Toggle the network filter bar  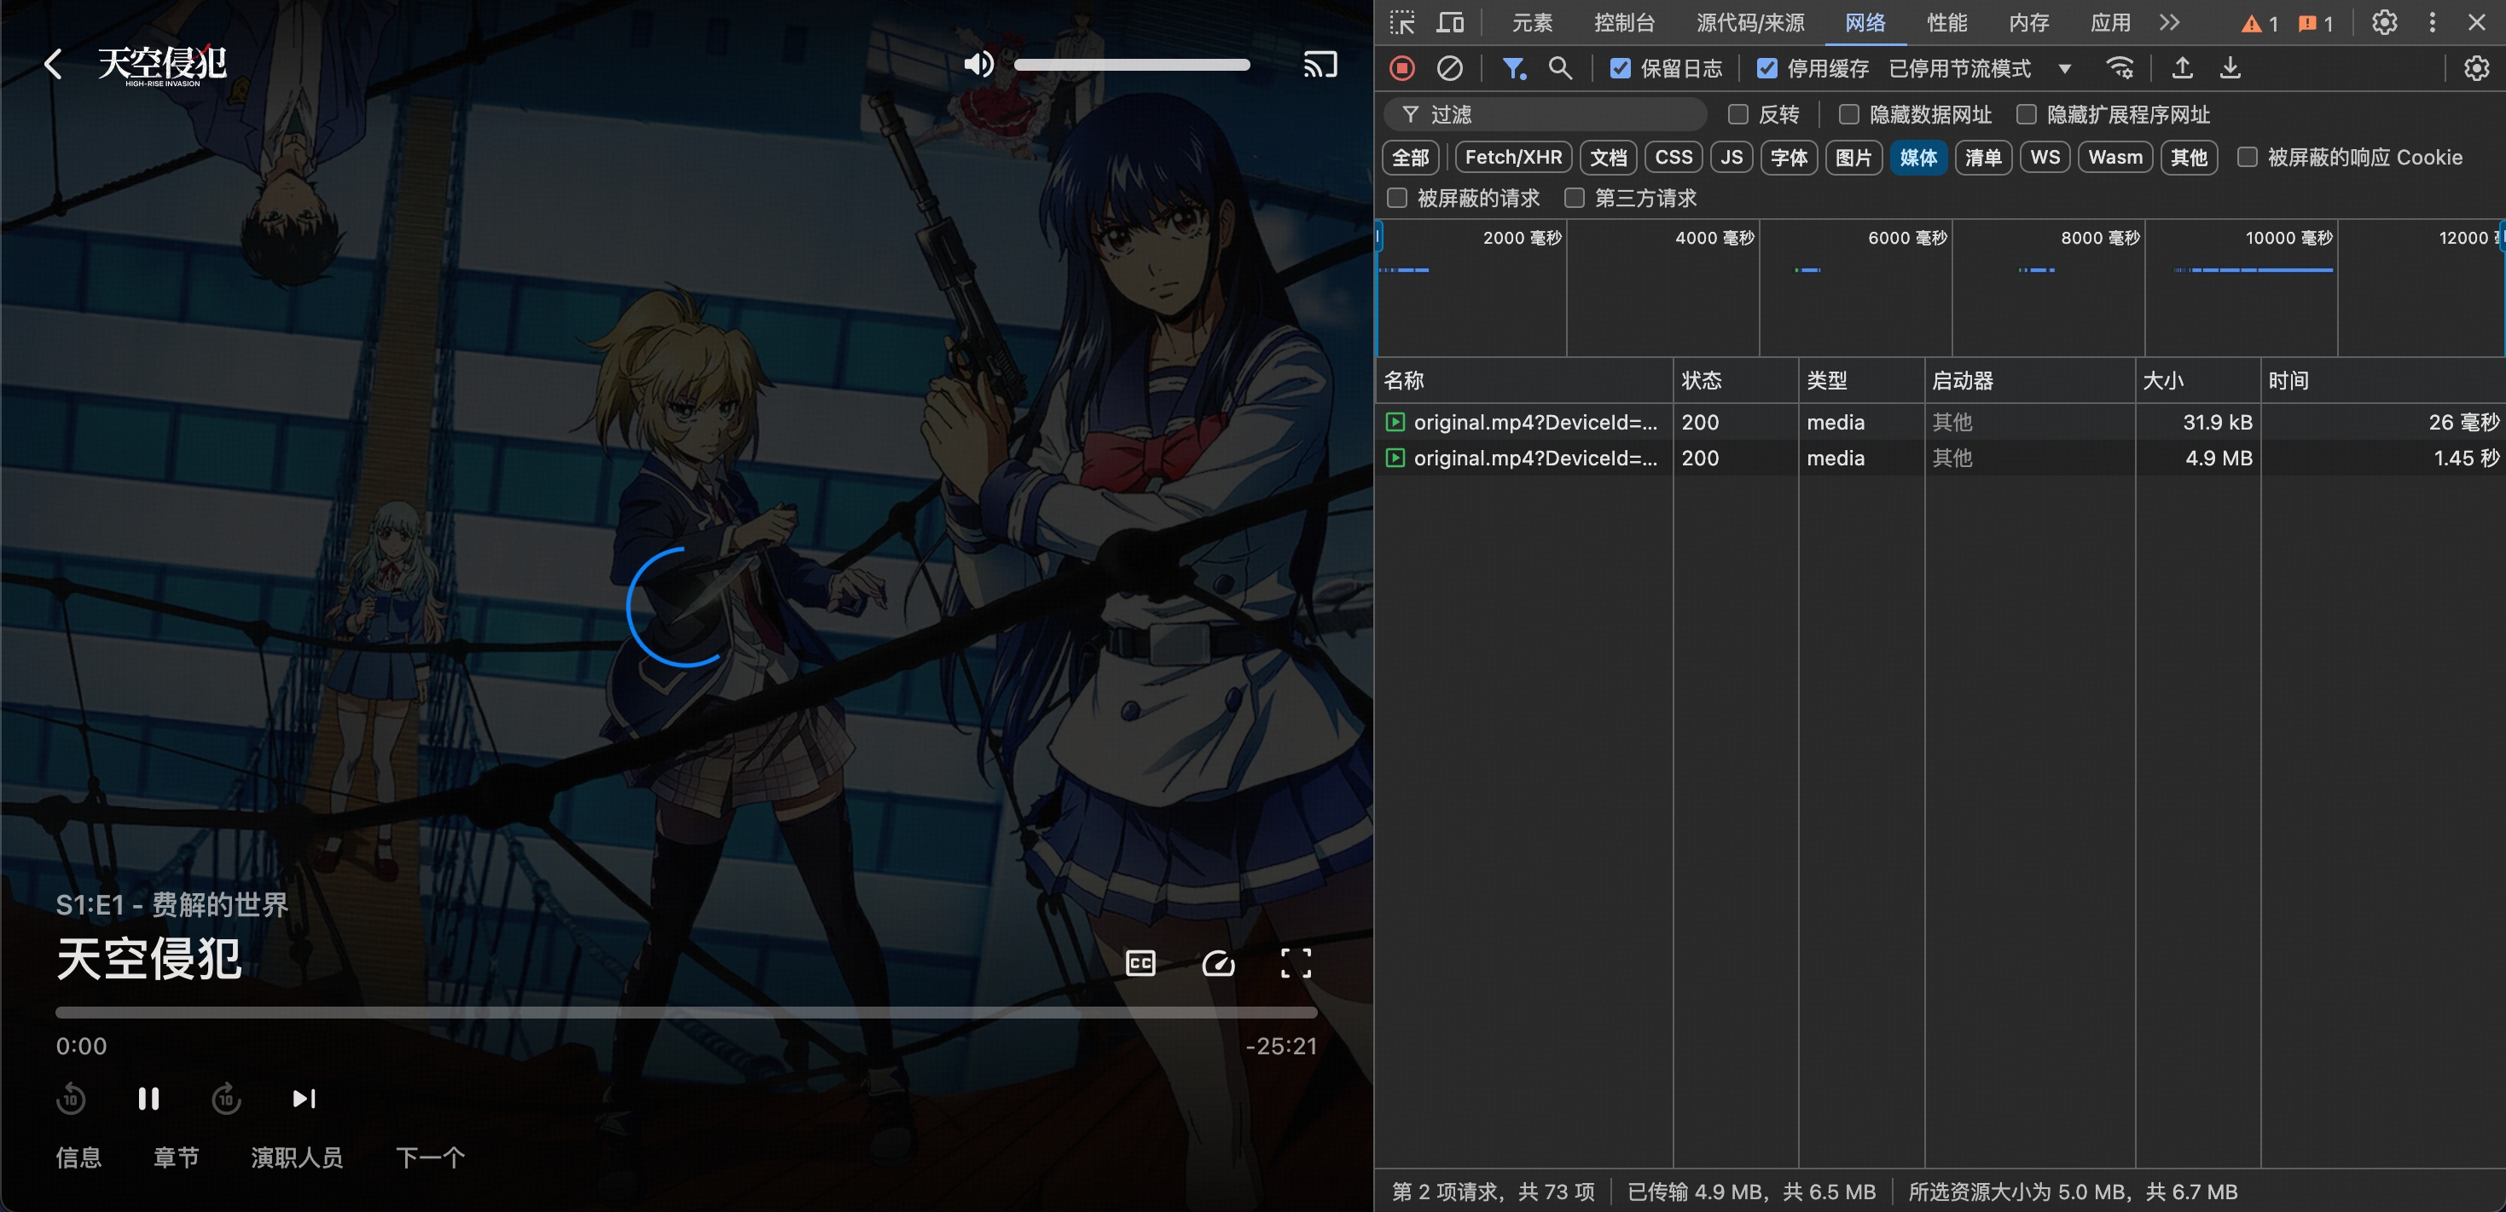[x=1514, y=68]
